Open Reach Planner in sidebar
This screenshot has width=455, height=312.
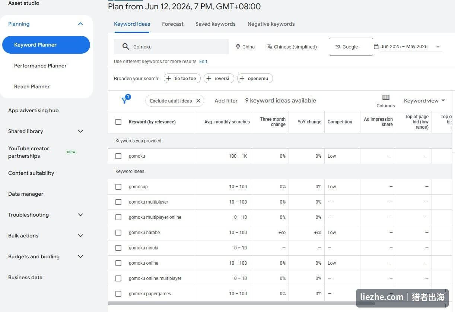[x=32, y=86]
